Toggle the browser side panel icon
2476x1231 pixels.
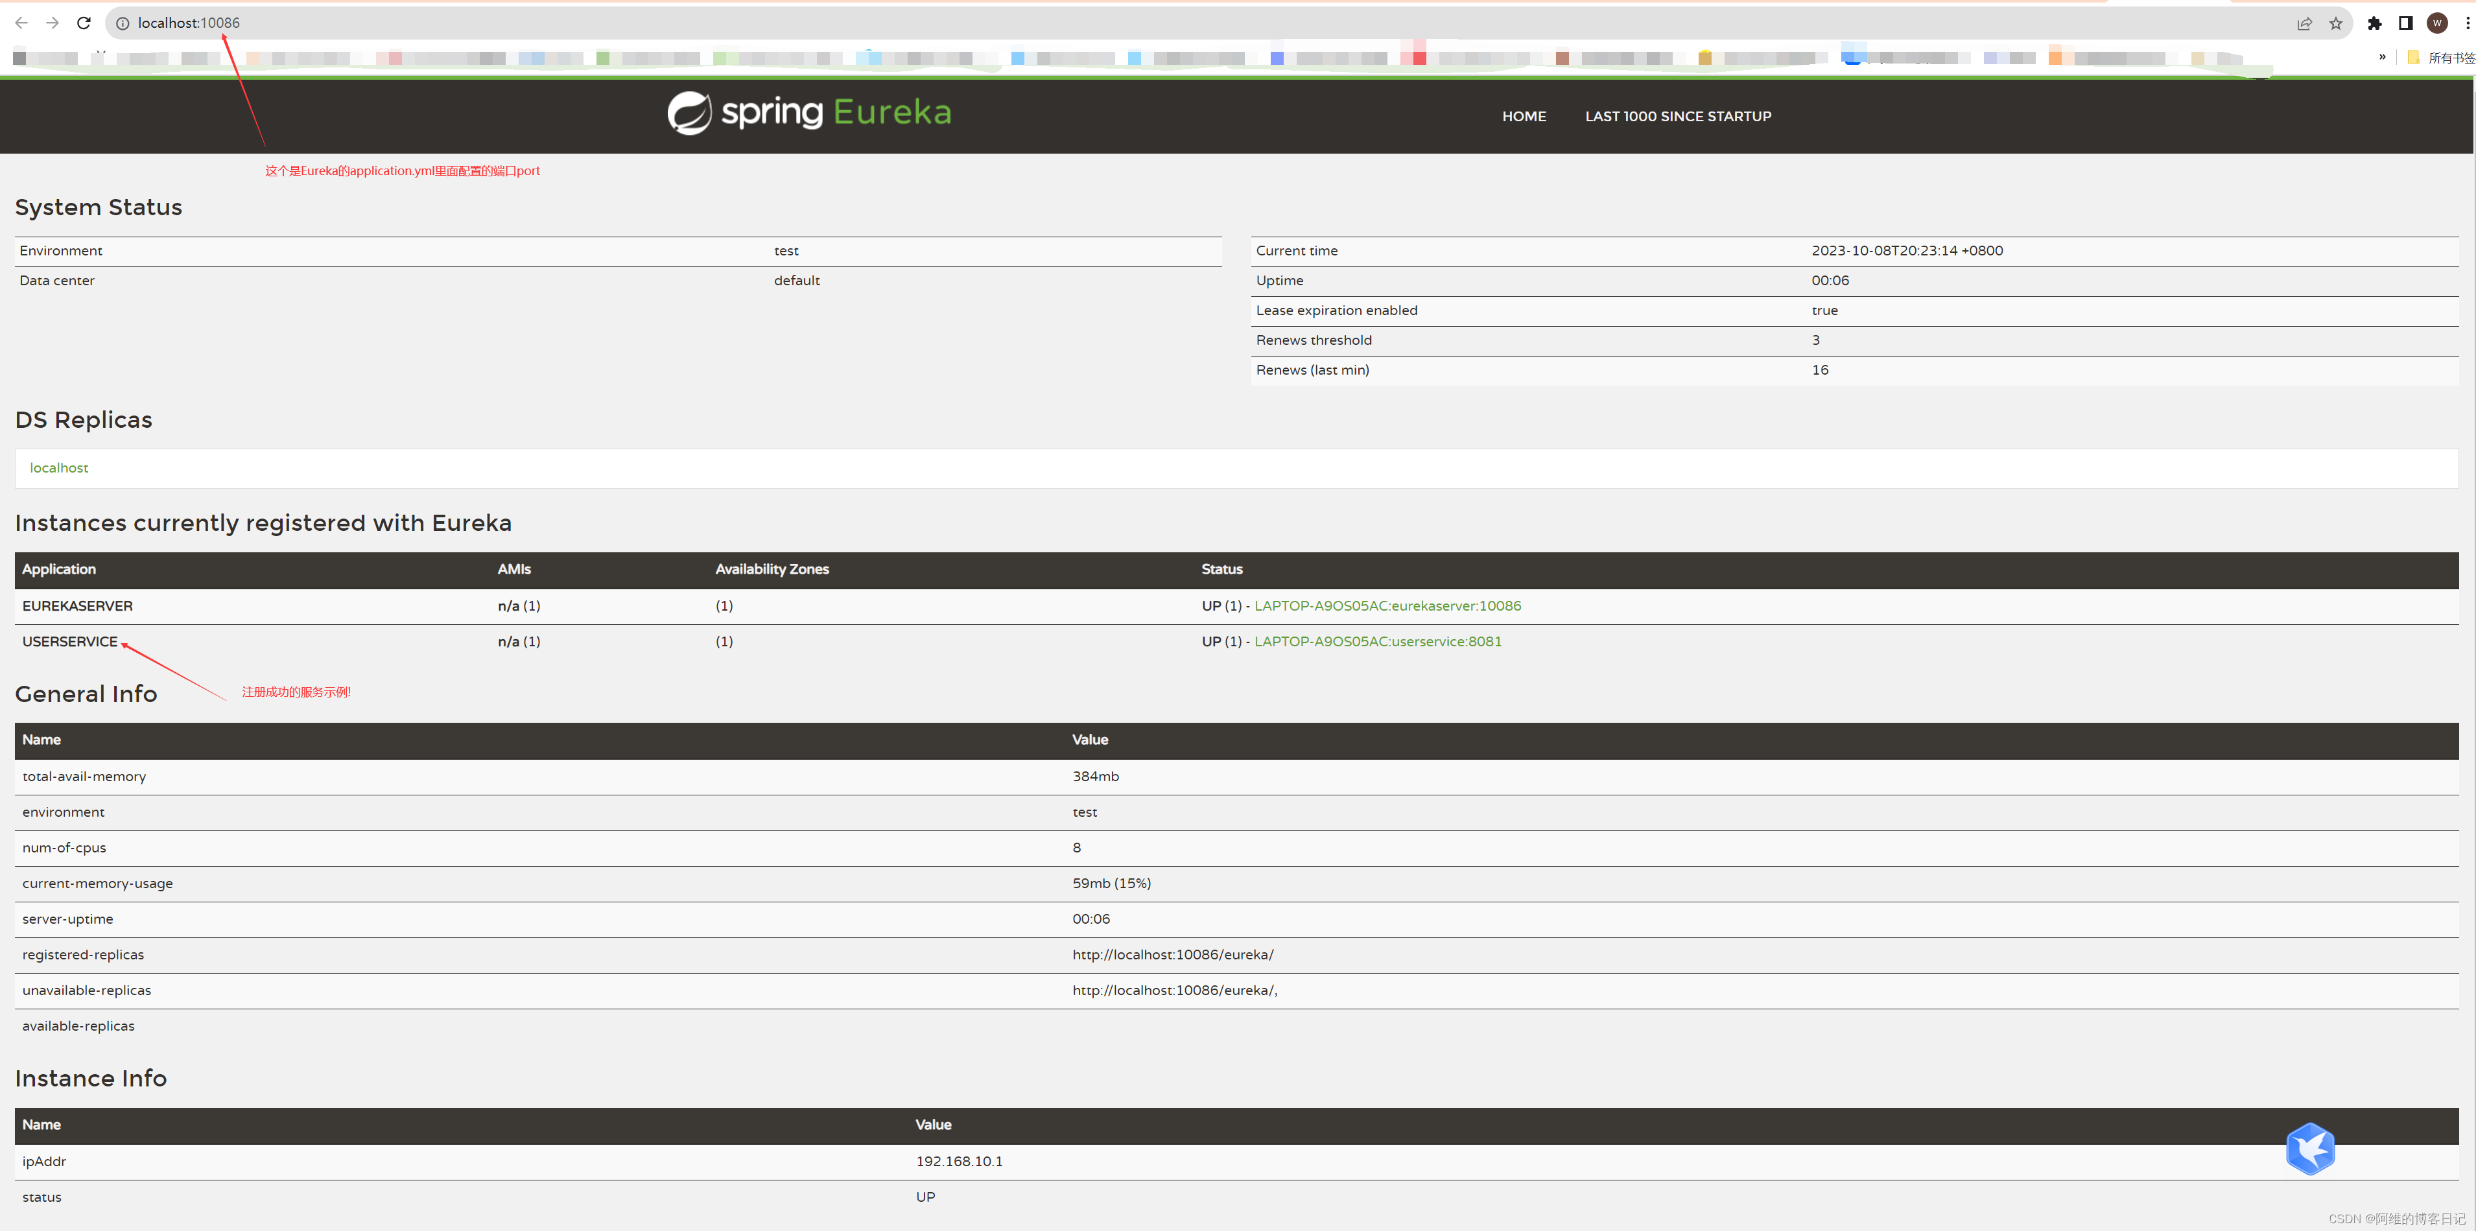(x=2406, y=23)
